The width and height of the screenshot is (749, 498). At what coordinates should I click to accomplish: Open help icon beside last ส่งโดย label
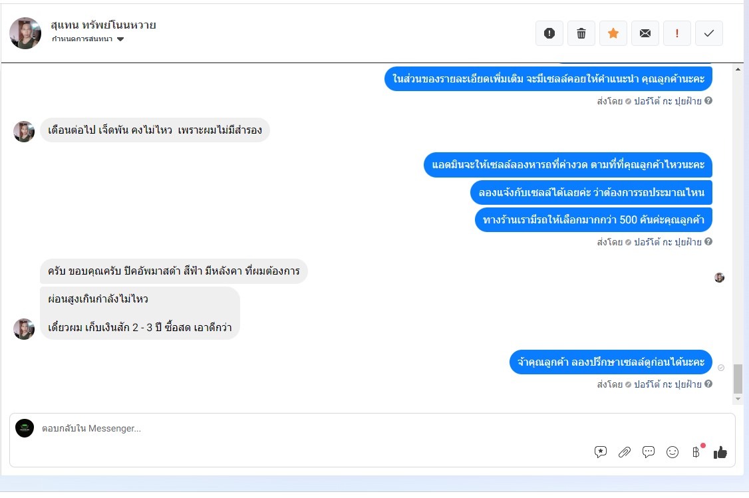708,384
